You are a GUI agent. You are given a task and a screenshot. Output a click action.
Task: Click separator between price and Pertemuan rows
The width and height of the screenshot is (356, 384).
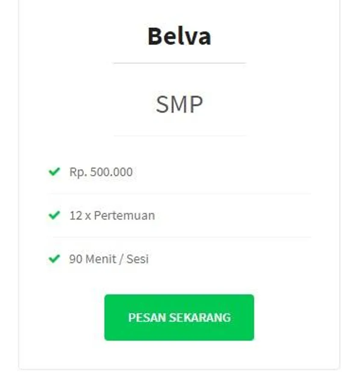coord(179,194)
